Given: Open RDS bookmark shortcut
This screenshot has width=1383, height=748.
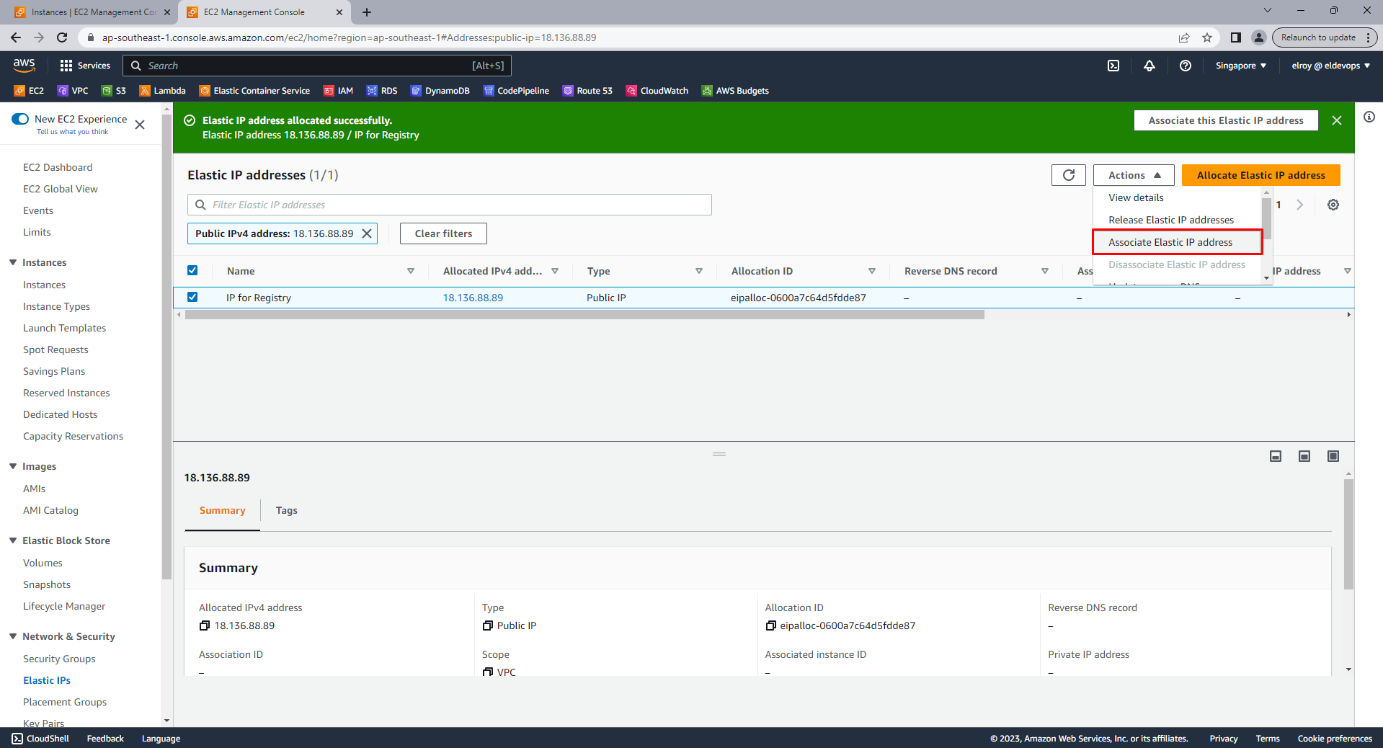Looking at the screenshot, I should 382,91.
